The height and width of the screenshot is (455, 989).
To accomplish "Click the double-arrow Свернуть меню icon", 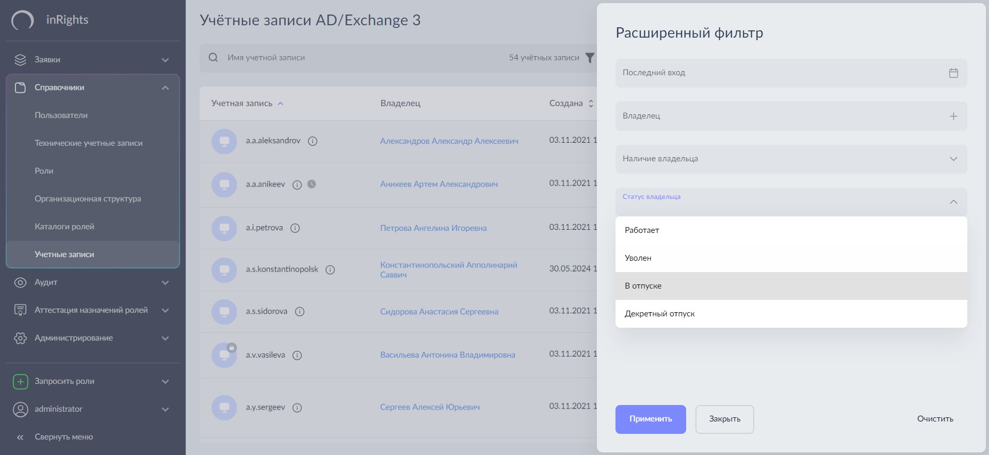I will click(x=20, y=437).
